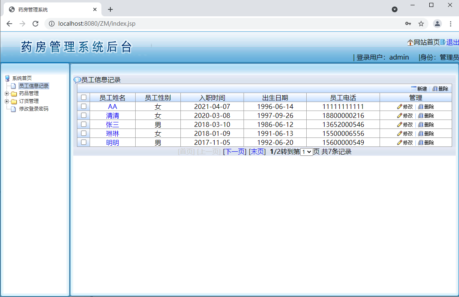Tick the checkbox for employee 明明

click(x=83, y=142)
